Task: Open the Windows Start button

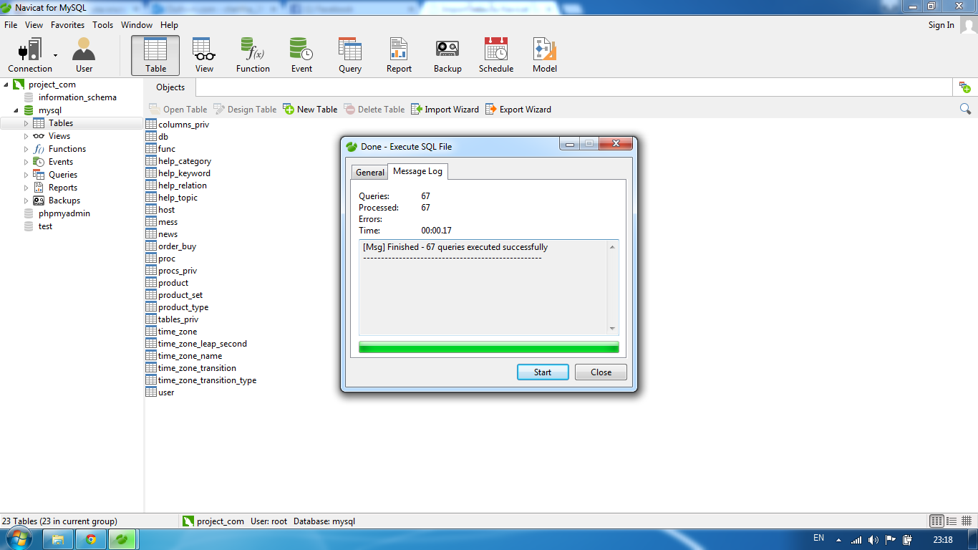Action: tap(20, 539)
